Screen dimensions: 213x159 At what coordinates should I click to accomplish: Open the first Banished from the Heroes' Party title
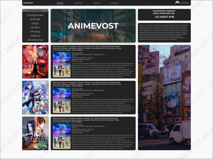pyautogui.click(x=87, y=48)
